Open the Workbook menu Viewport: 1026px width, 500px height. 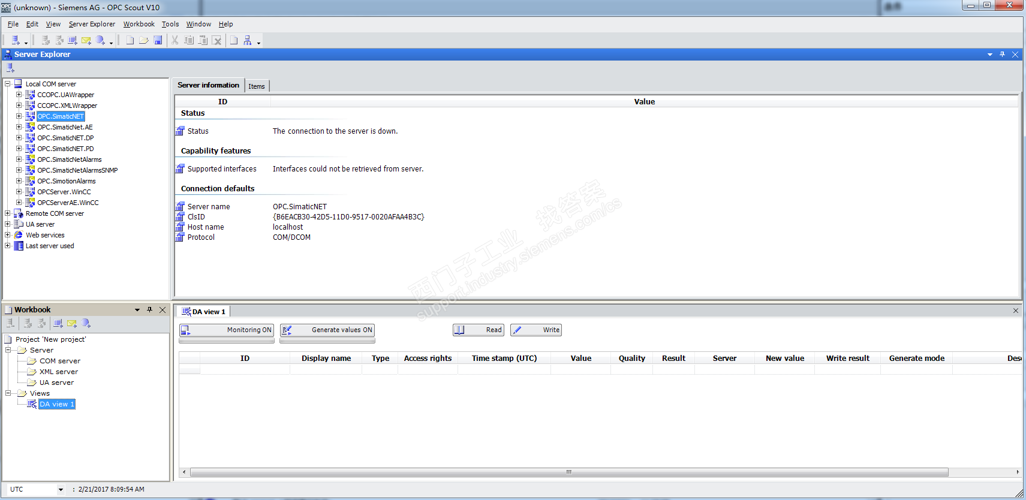tap(139, 24)
